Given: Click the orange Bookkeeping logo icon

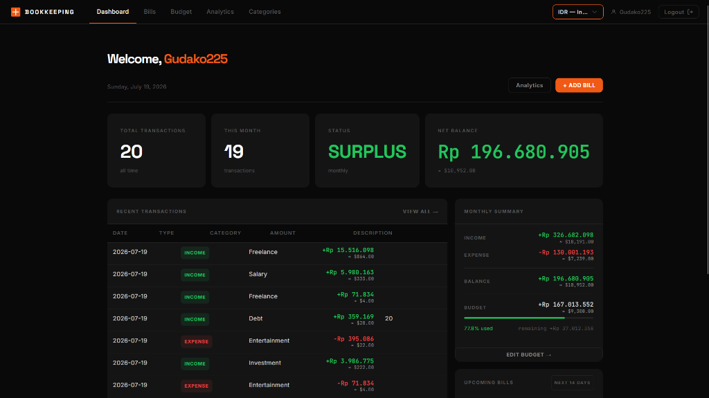Looking at the screenshot, I should pos(15,12).
